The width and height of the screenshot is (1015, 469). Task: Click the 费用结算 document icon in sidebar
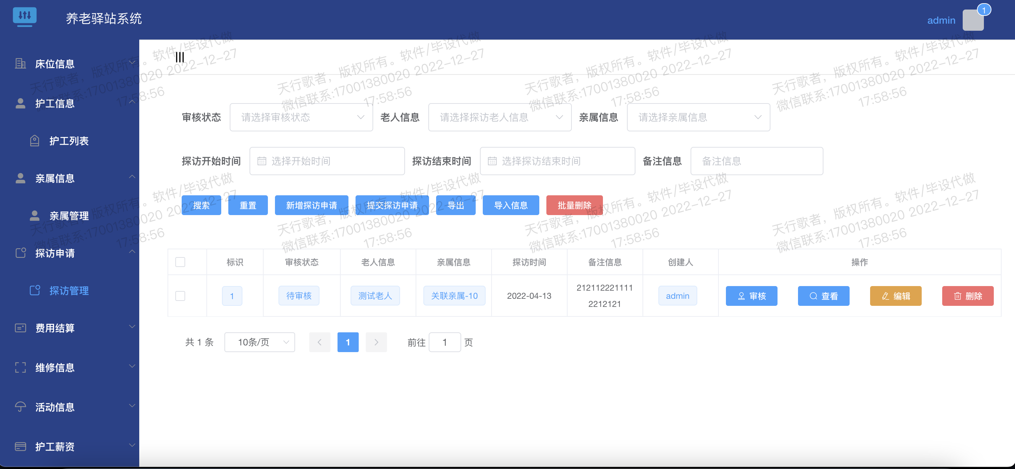20,327
